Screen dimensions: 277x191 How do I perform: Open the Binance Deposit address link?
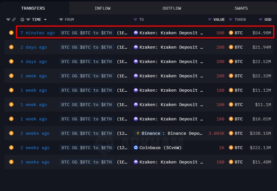coord(185,133)
